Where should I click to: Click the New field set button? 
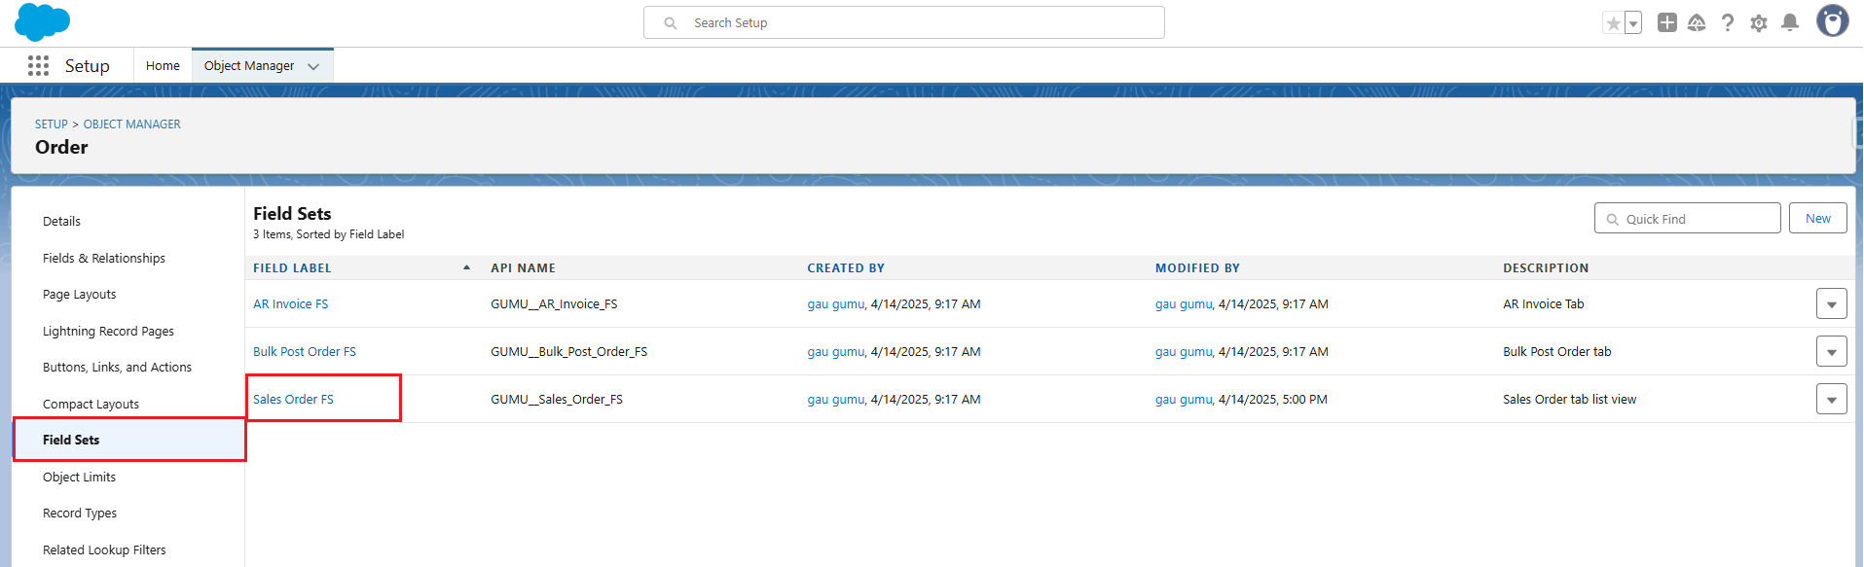[1817, 219]
